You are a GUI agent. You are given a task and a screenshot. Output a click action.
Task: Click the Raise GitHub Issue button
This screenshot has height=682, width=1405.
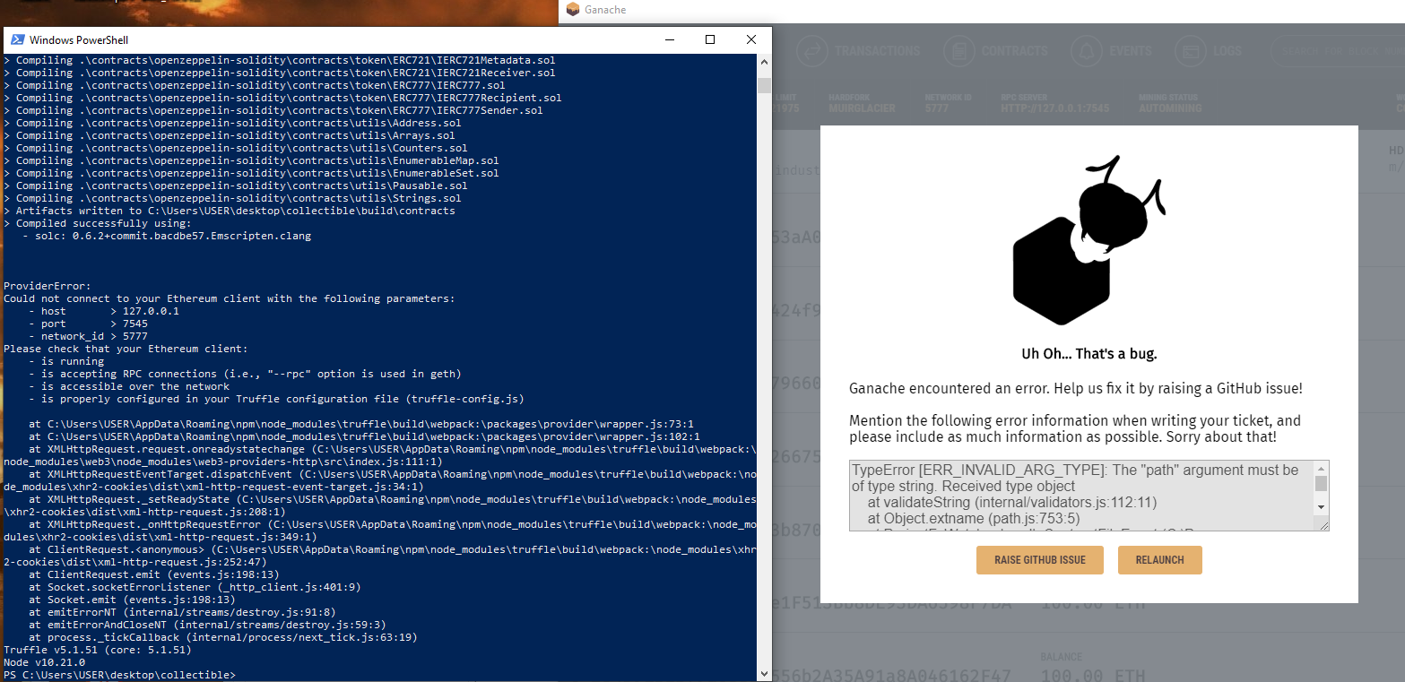[x=1040, y=560]
